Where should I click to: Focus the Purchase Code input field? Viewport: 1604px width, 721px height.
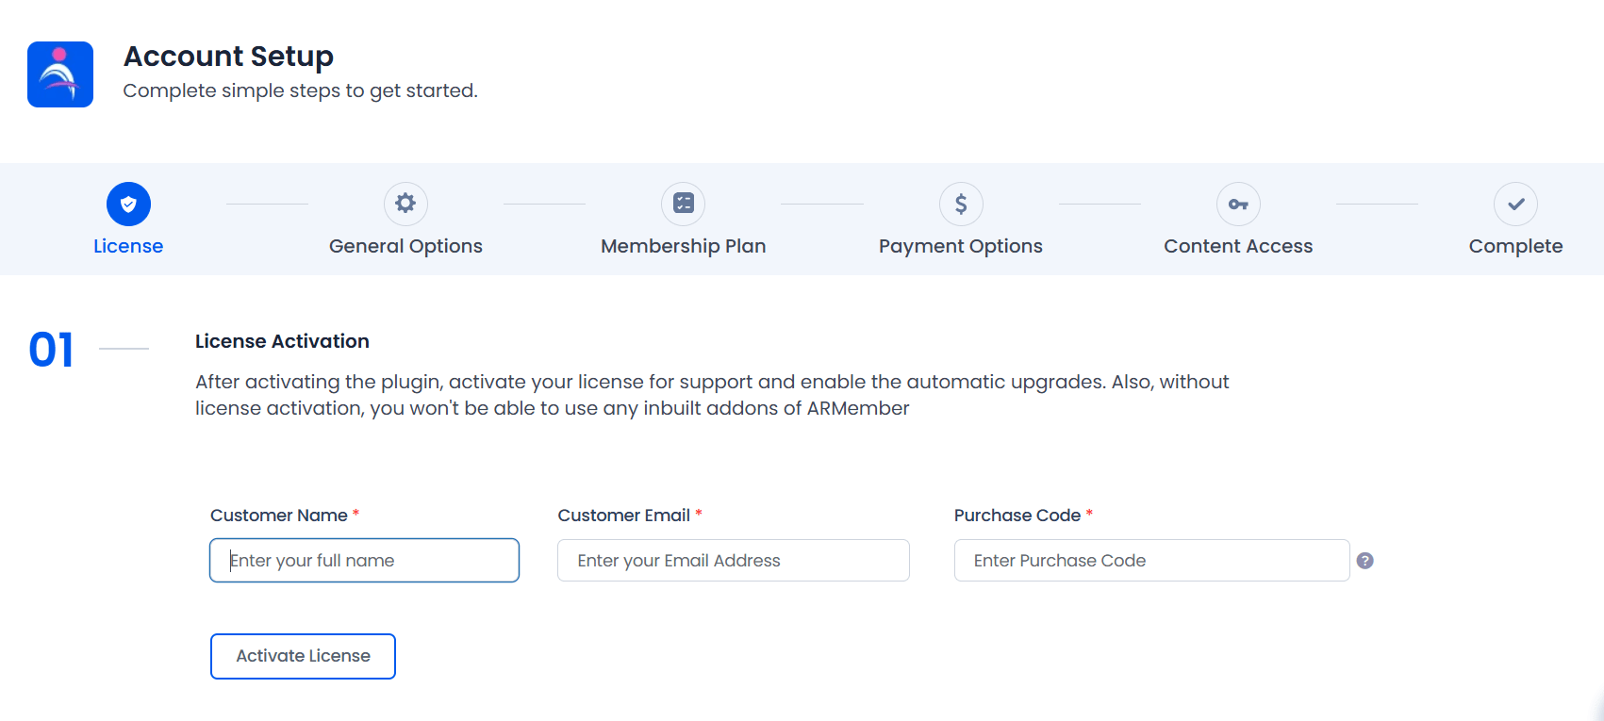[x=1151, y=560]
